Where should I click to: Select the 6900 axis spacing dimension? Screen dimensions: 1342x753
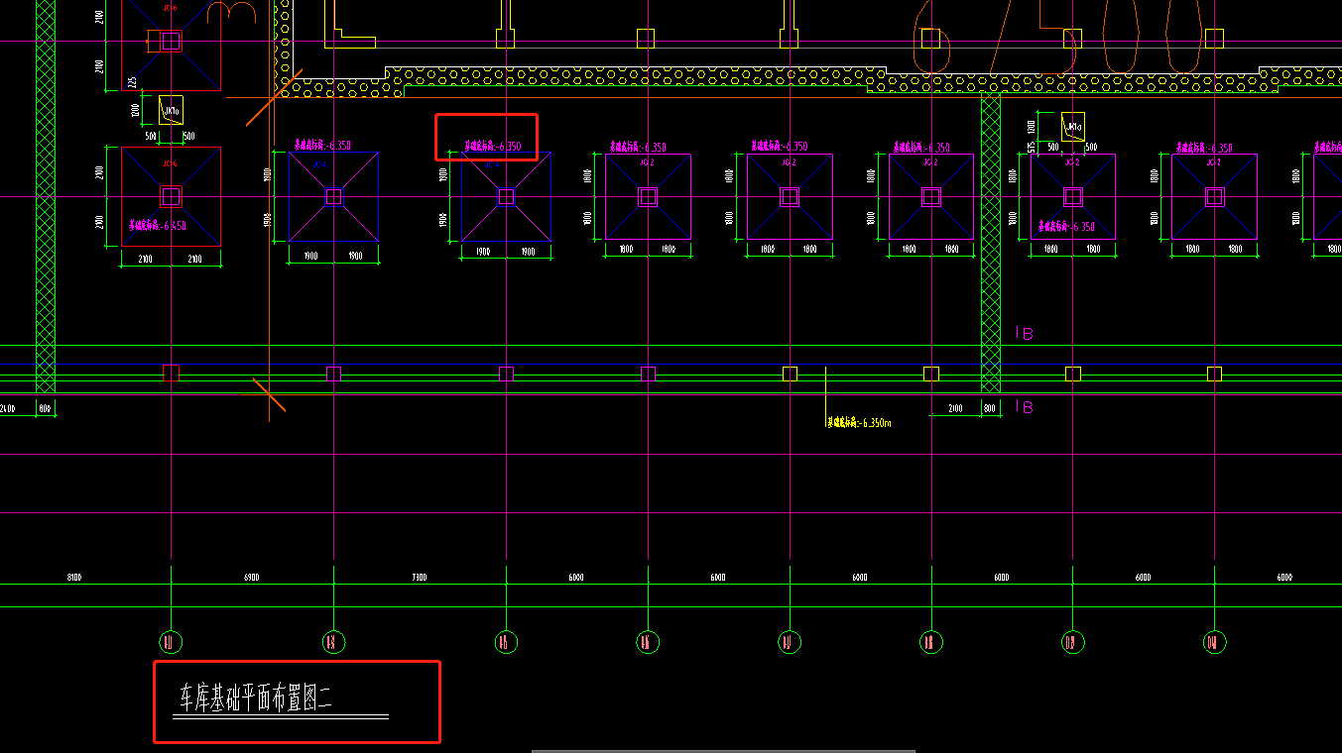click(251, 577)
